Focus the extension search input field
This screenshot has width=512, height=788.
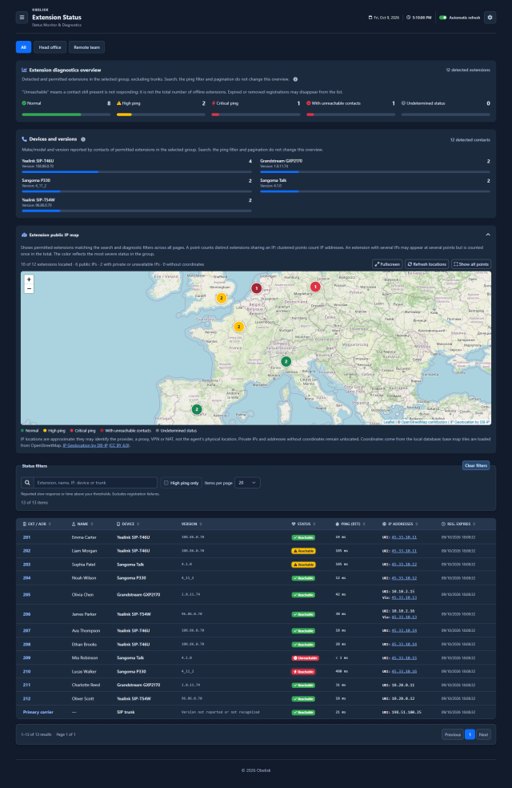click(x=95, y=483)
